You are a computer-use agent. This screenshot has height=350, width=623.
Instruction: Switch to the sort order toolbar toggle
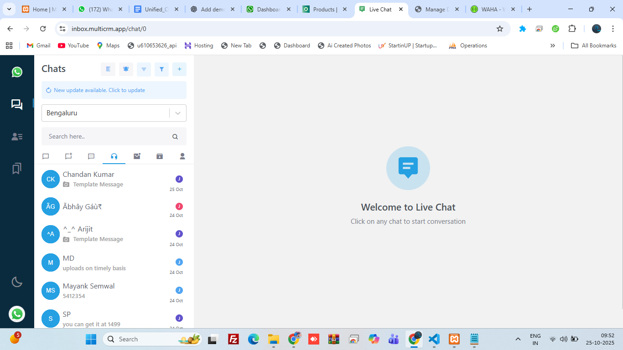(108, 69)
